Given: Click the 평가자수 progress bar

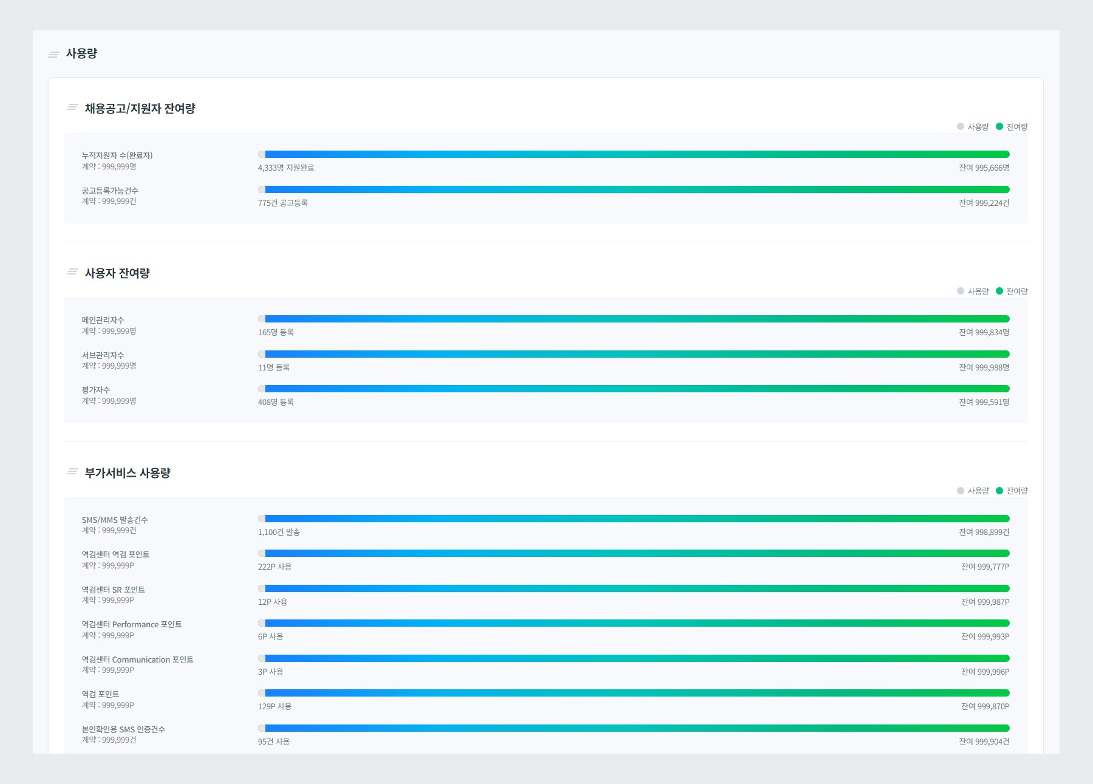Looking at the screenshot, I should 634,389.
